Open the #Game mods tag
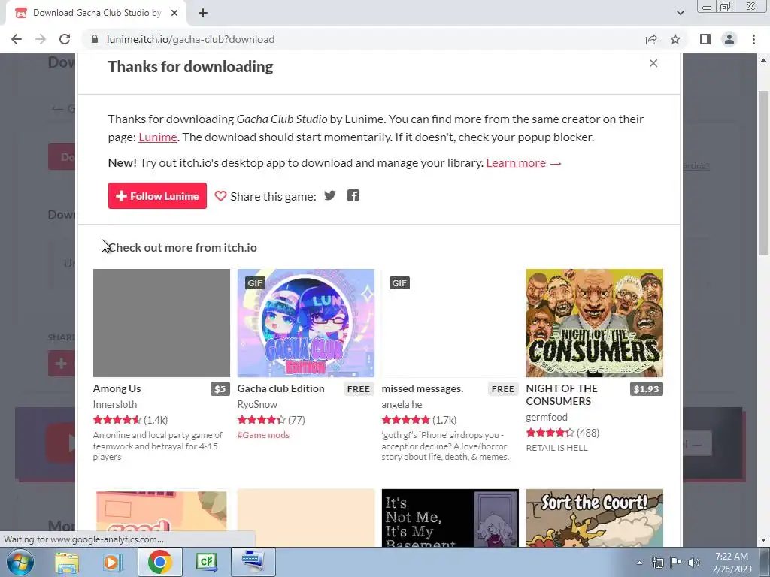The width and height of the screenshot is (770, 577). pos(263,435)
